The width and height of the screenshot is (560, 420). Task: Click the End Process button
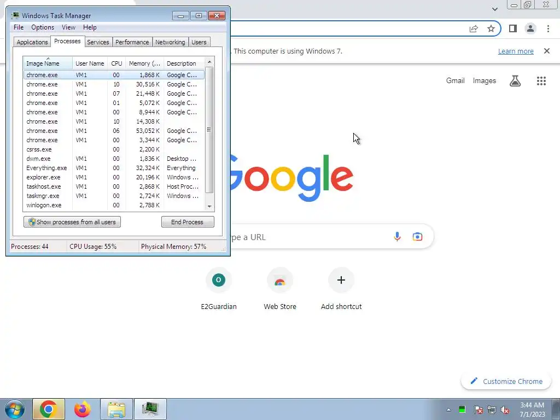tap(188, 222)
